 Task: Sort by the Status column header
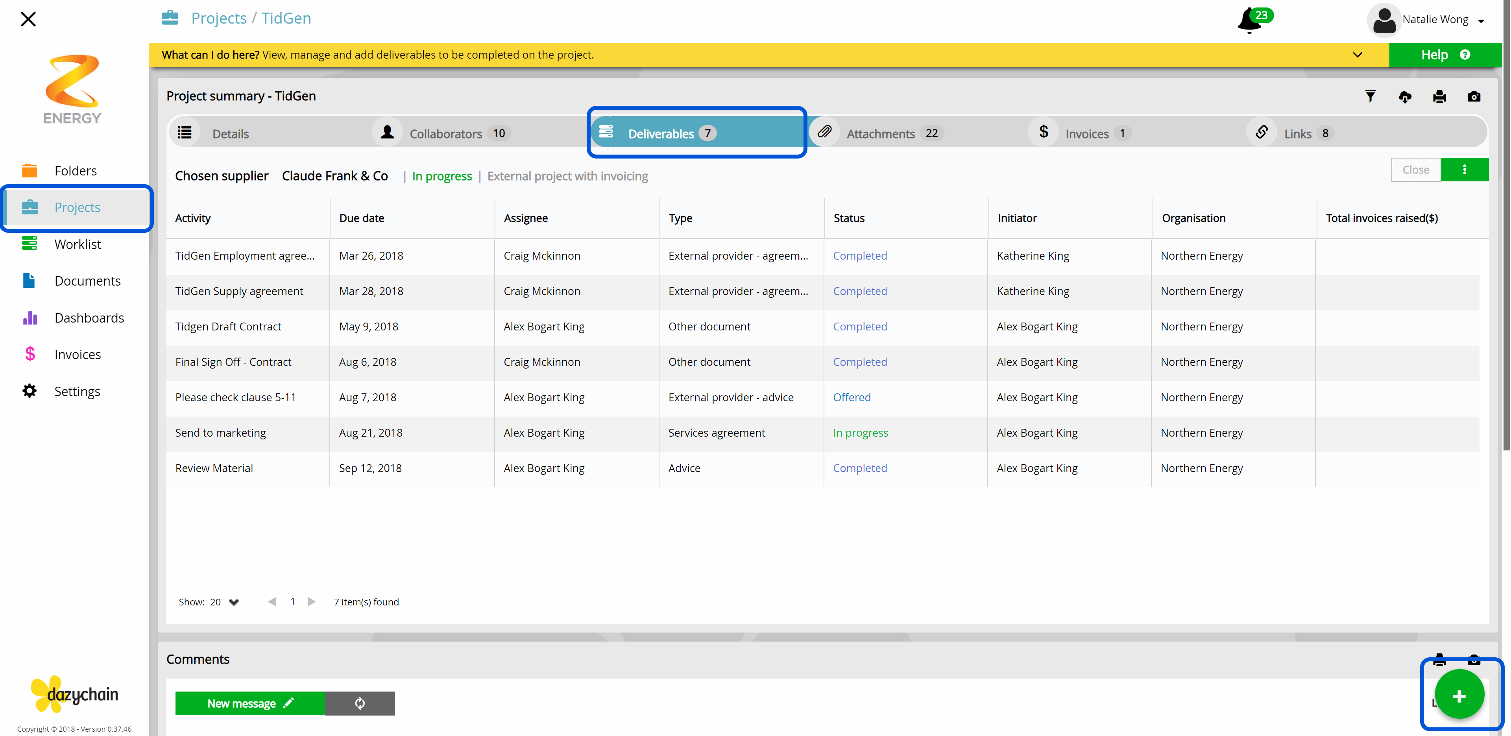849,218
